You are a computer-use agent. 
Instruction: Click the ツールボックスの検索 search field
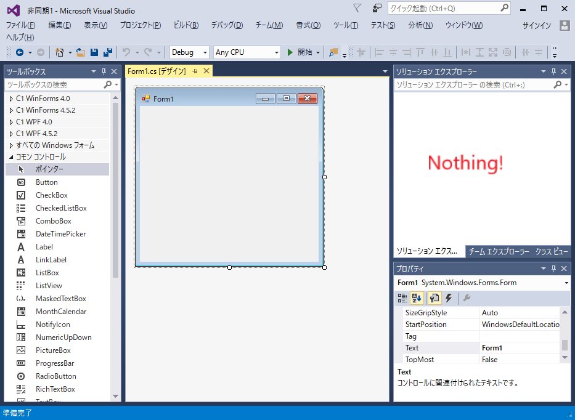pyautogui.click(x=63, y=84)
